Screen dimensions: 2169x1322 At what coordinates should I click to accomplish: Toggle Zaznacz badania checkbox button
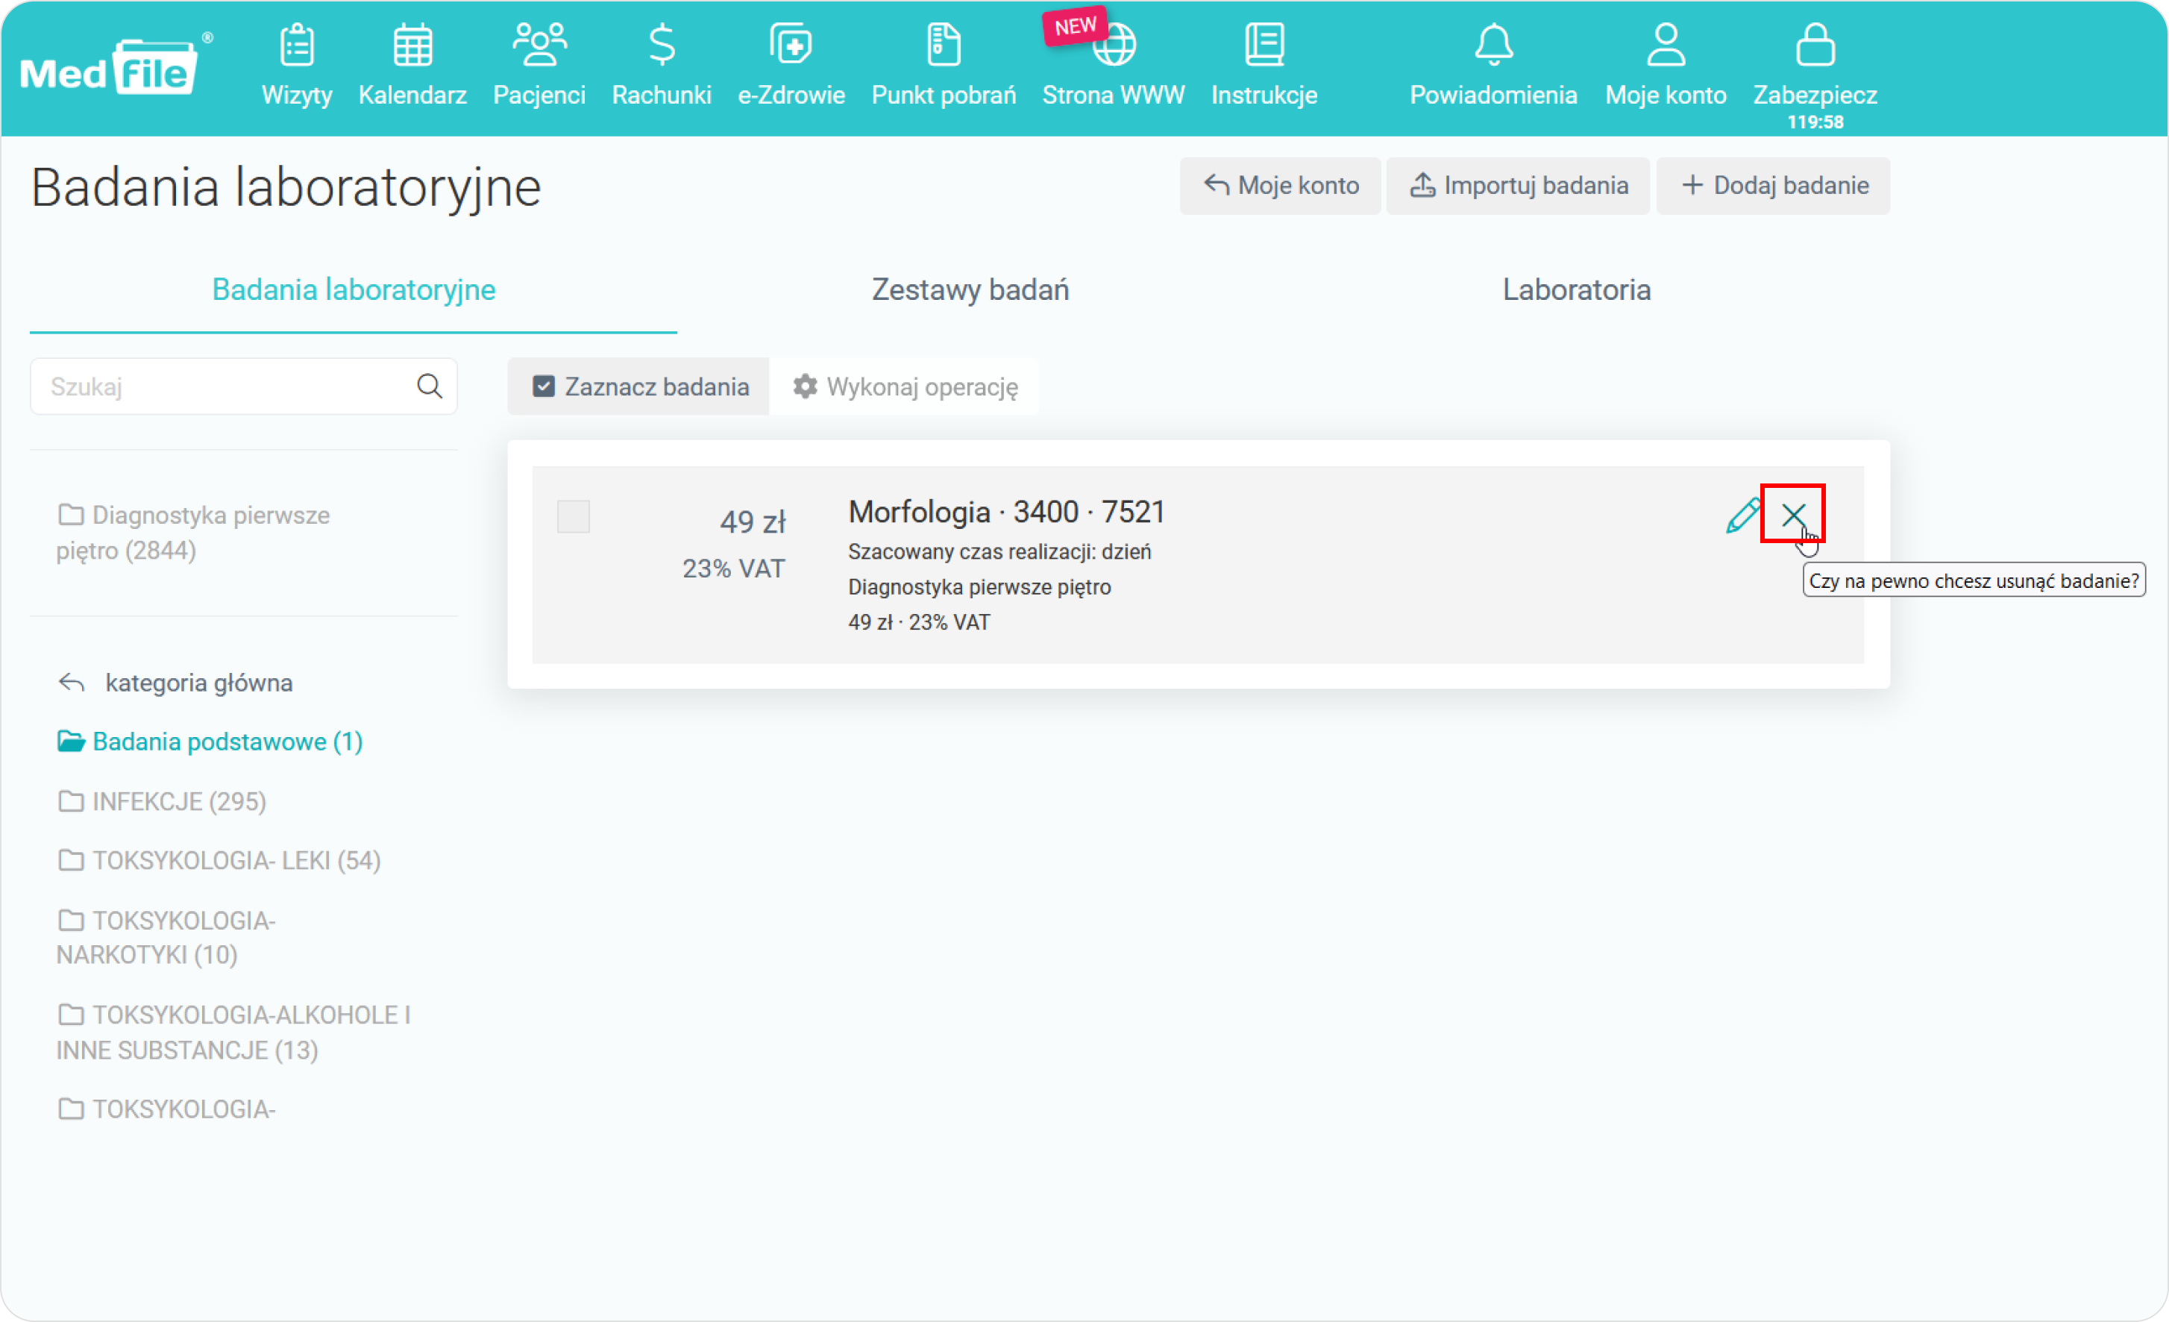pyautogui.click(x=639, y=386)
